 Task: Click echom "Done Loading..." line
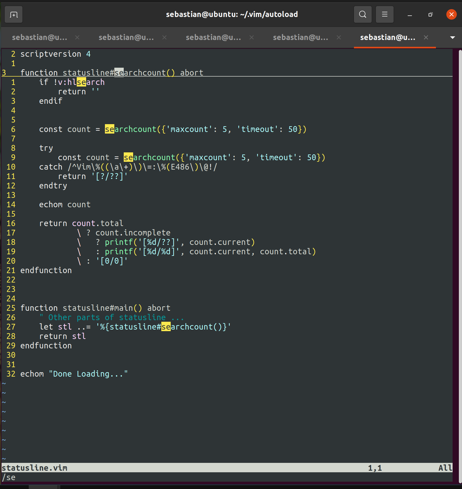coord(74,374)
